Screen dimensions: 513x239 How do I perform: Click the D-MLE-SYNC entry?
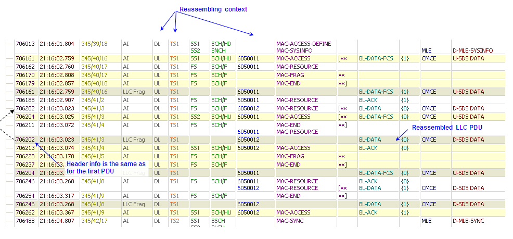pos(468,221)
